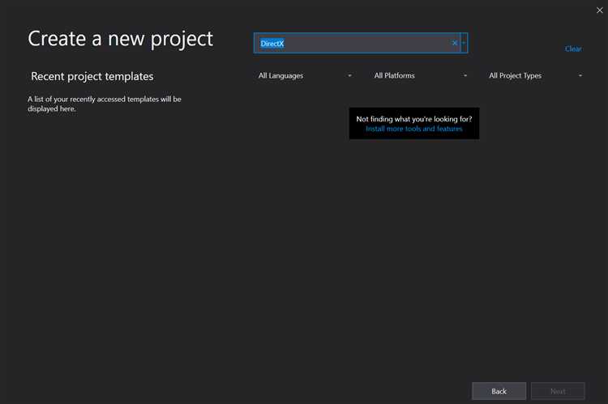
Task: Click the Clear filters link
Action: (x=572, y=49)
